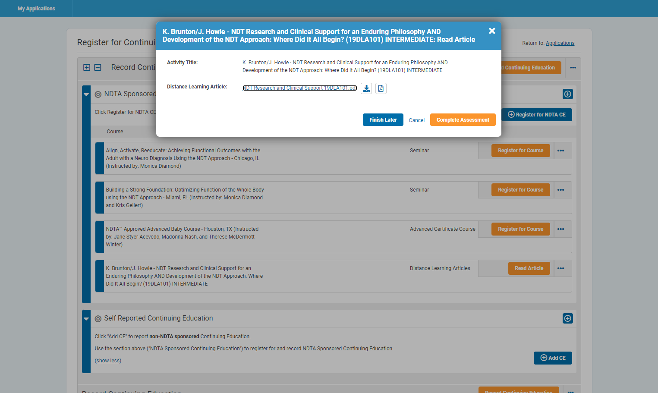The image size is (658, 393).
Task: Download the distance learning article file
Action: coord(366,88)
